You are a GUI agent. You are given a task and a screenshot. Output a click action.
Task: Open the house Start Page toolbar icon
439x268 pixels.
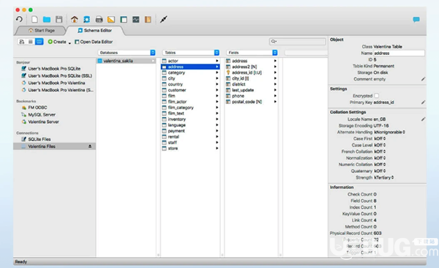pyautogui.click(x=74, y=19)
